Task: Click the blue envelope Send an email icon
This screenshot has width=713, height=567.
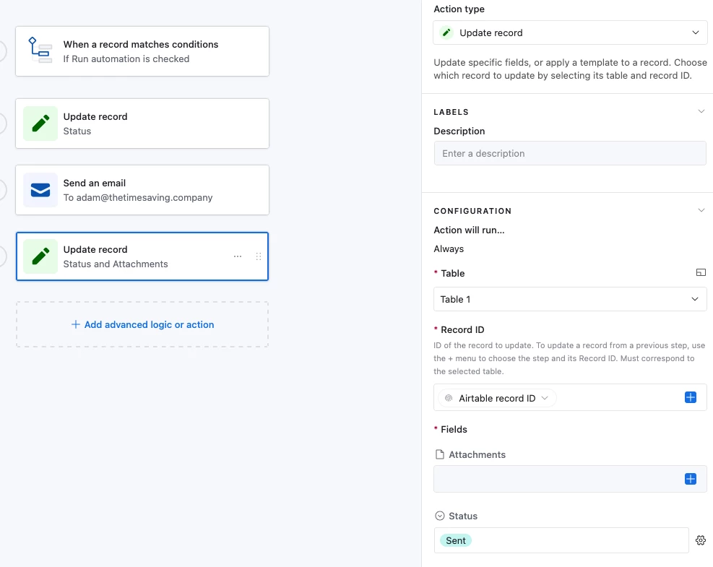Action: 40,190
